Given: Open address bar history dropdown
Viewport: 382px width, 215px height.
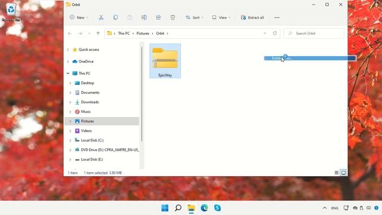Looking at the screenshot, I should [265, 33].
